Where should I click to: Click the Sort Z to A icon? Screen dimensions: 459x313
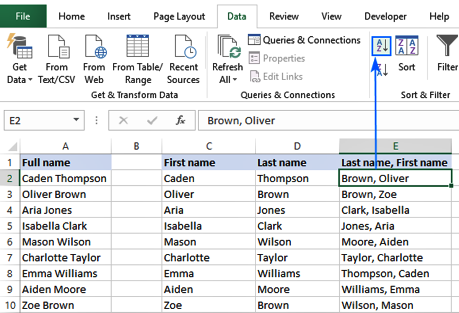382,70
